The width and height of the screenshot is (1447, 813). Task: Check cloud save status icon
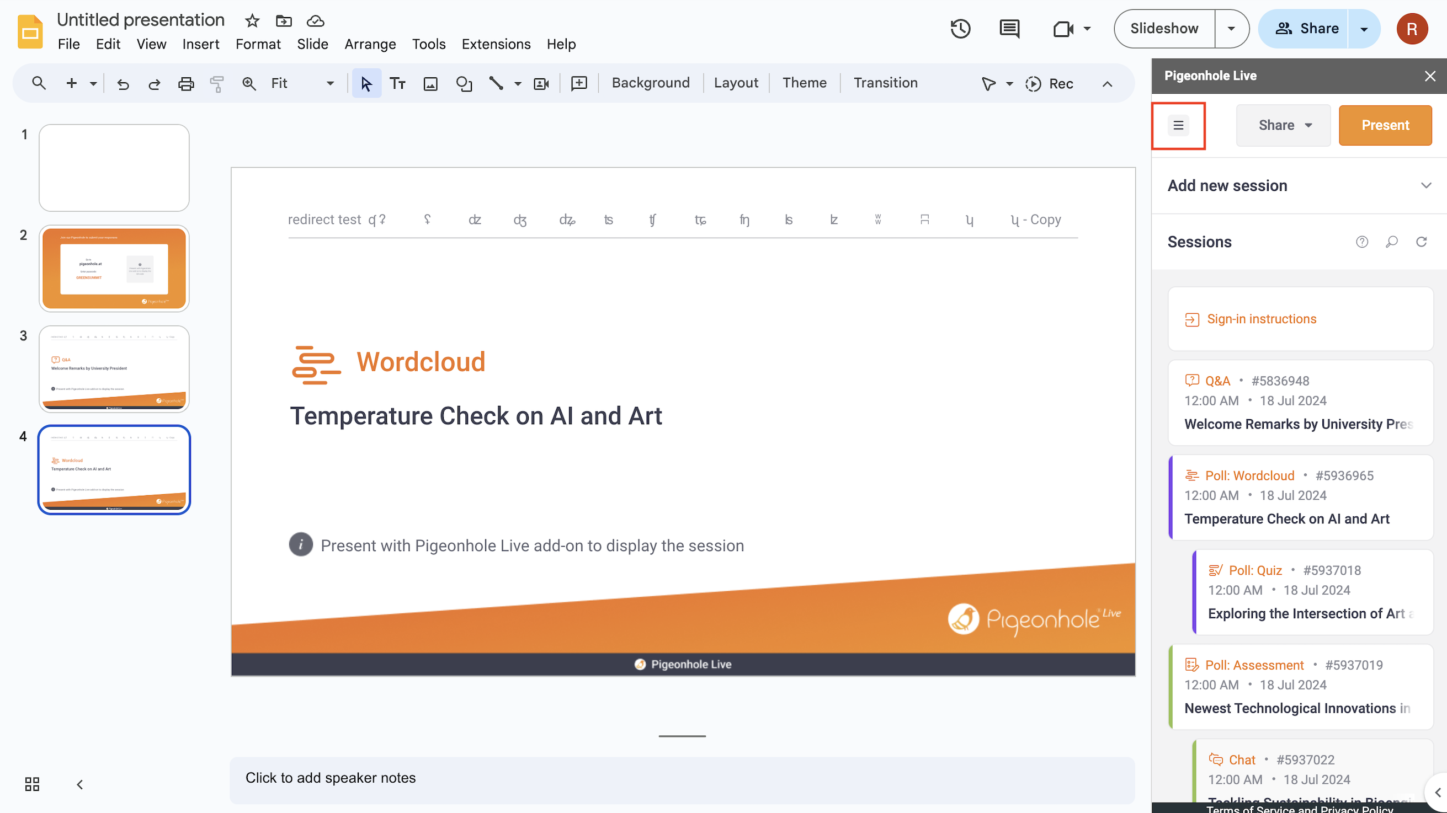pyautogui.click(x=316, y=22)
